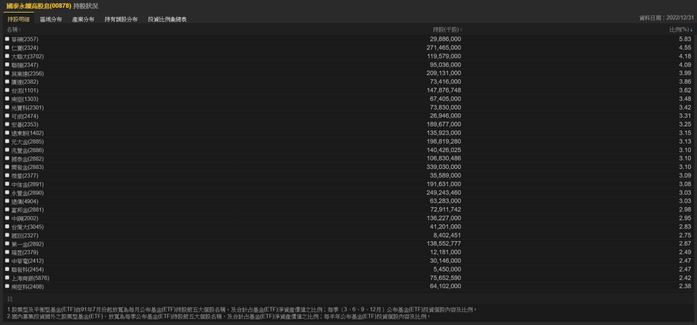The image size is (697, 325).
Task: Sort the table by 名稱 column
Action: click(14, 30)
